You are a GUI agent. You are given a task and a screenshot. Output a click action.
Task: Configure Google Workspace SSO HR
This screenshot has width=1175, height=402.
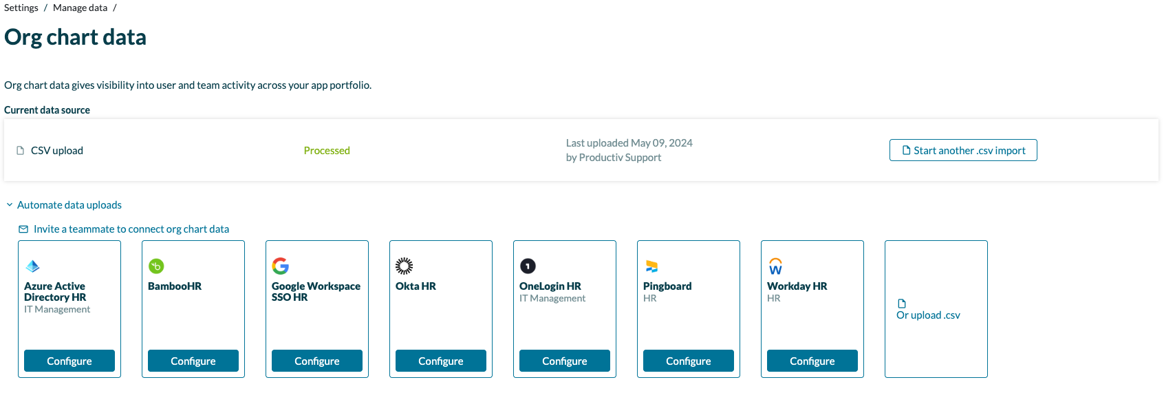pos(317,361)
